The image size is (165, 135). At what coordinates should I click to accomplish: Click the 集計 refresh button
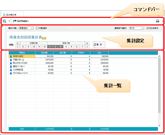tap(99, 45)
